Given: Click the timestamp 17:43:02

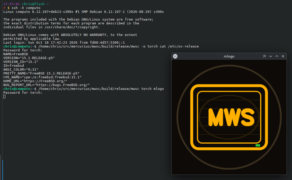Looking at the screenshot, I should tap(12, 4).
